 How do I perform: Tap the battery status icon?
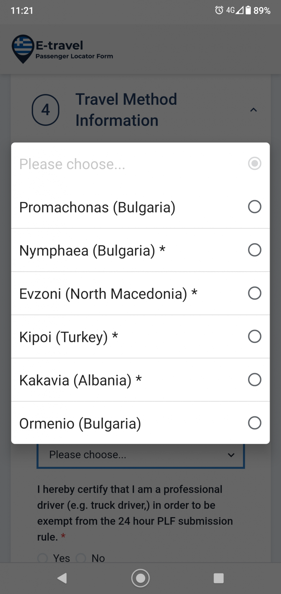[248, 10]
